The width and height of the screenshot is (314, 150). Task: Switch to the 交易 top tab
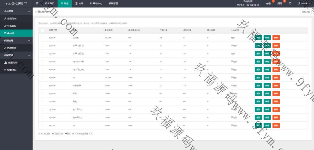click(79, 4)
